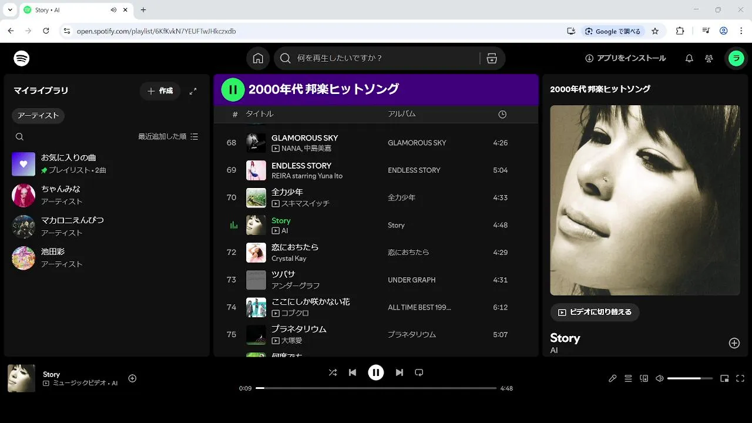Open the Create menu in library
Screen dimensions: 752x423
tap(160, 91)
